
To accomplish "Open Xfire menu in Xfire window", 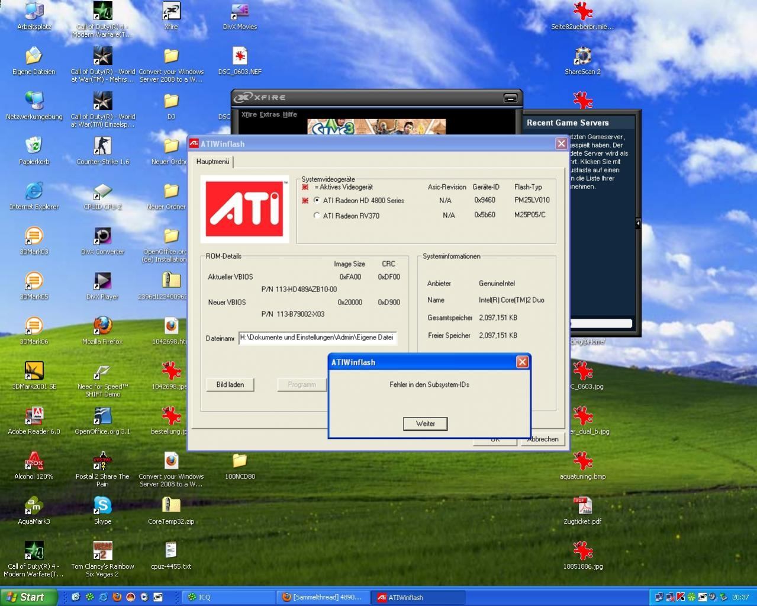I will pyautogui.click(x=249, y=114).
